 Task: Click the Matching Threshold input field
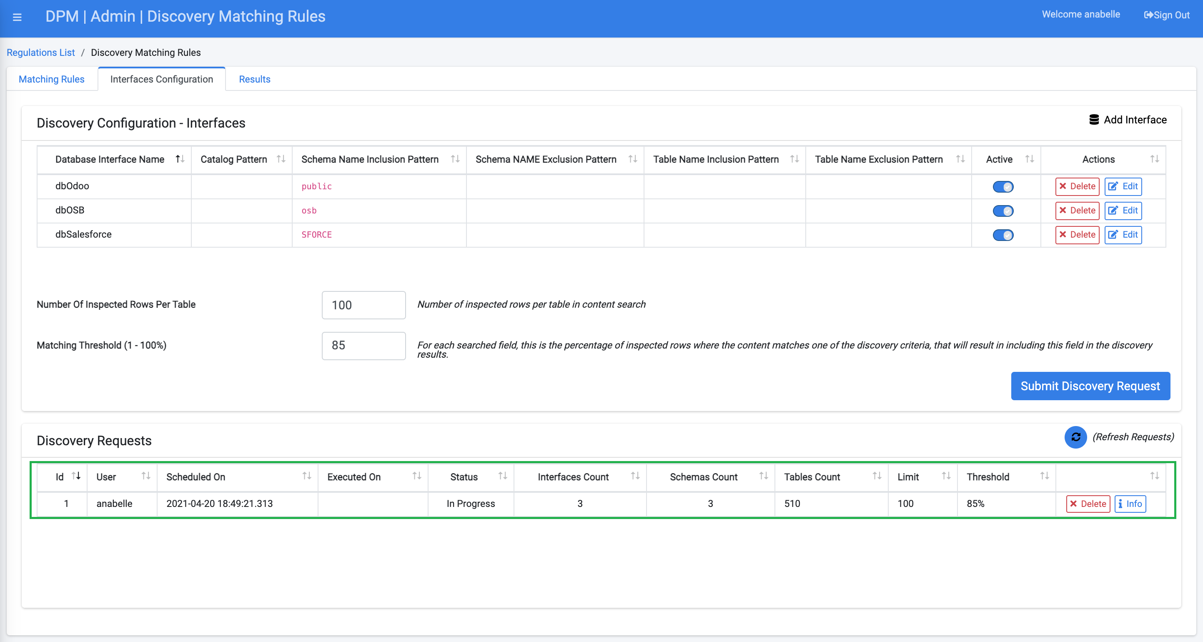tap(363, 346)
